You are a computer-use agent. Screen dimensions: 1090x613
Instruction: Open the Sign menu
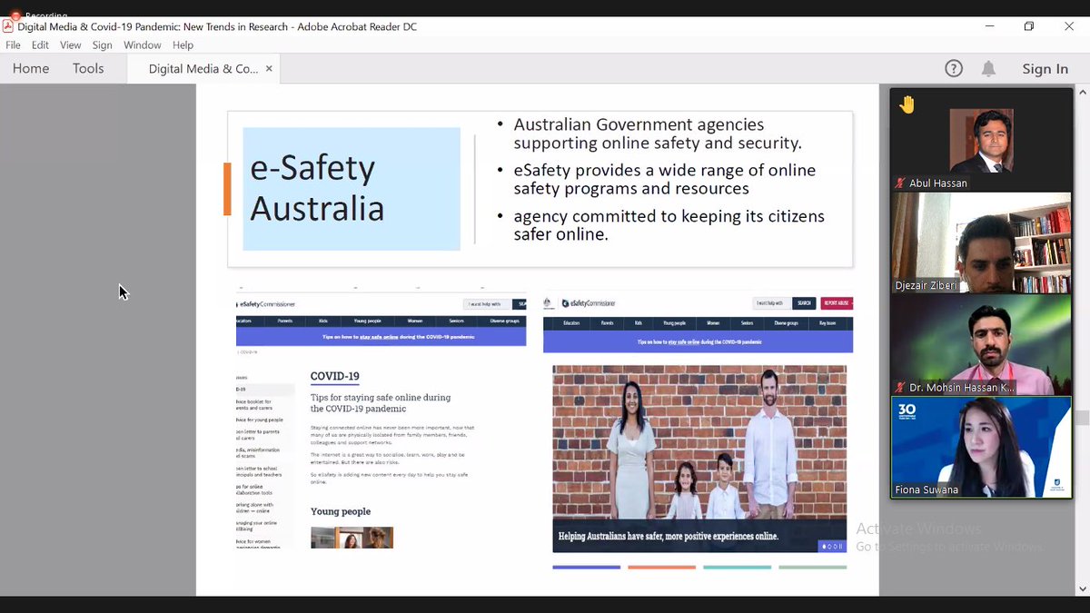[x=102, y=45]
